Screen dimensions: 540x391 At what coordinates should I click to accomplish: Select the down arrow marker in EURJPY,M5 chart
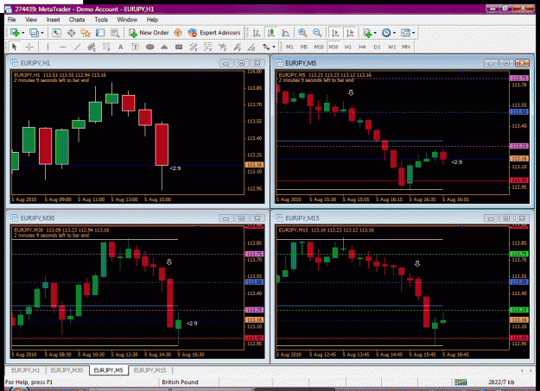tap(351, 92)
